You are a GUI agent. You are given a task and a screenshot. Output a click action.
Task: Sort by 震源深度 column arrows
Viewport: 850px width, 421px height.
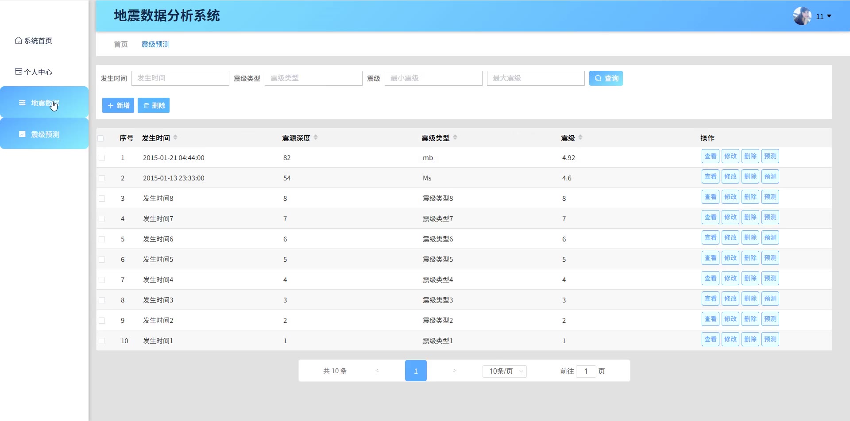(x=316, y=138)
